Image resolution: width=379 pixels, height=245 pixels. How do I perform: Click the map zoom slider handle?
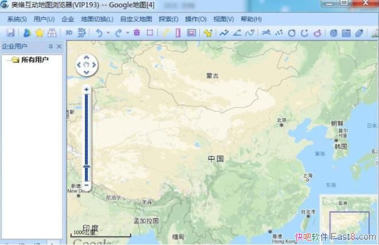click(x=86, y=167)
